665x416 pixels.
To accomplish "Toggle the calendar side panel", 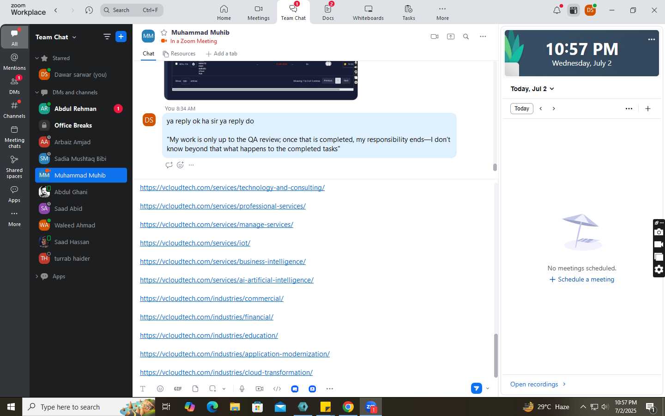I will (574, 10).
